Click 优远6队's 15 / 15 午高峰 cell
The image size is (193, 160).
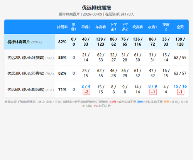[101, 89]
